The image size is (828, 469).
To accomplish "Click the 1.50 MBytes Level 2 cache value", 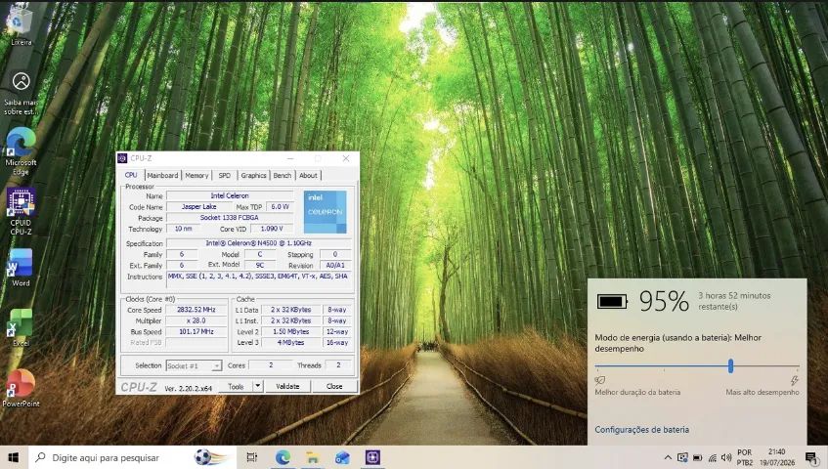I will pos(291,332).
